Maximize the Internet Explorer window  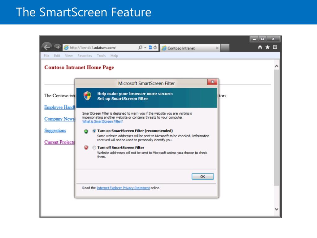(263, 39)
